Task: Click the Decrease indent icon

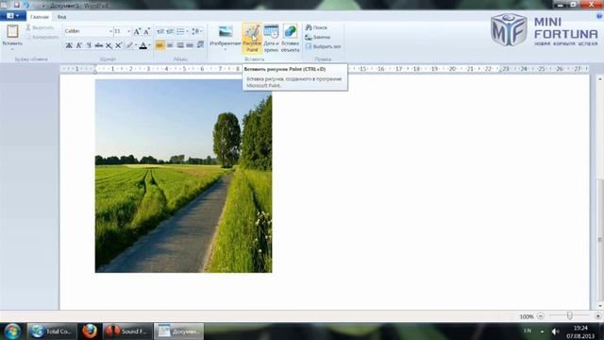Action: pos(160,31)
